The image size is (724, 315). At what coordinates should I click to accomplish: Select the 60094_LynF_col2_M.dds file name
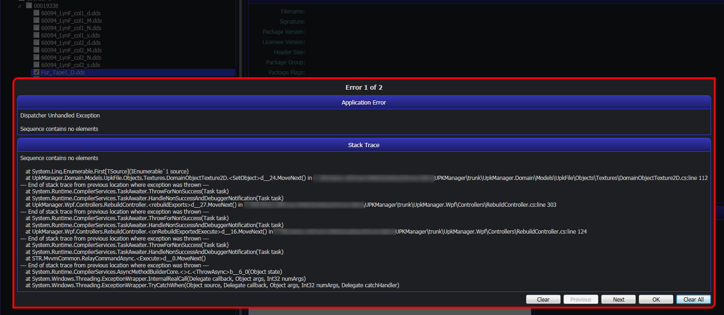click(x=71, y=50)
